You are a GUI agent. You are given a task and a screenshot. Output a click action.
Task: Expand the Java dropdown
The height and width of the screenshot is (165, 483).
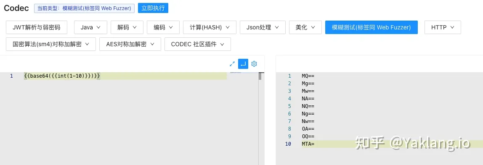tap(90, 27)
